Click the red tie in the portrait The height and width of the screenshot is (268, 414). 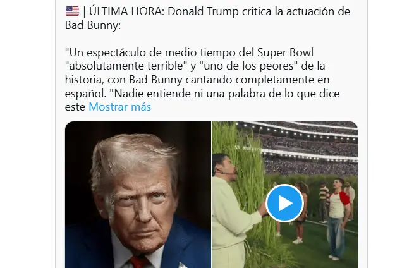point(138,262)
